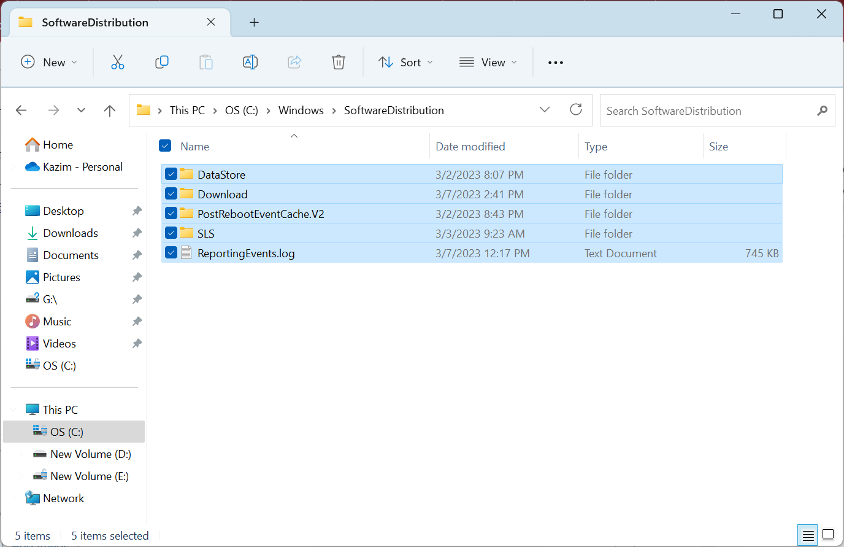Click the Rename icon in toolbar
844x547 pixels.
click(250, 62)
